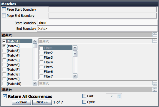Click the Limit spinner value field

[x=112, y=96]
